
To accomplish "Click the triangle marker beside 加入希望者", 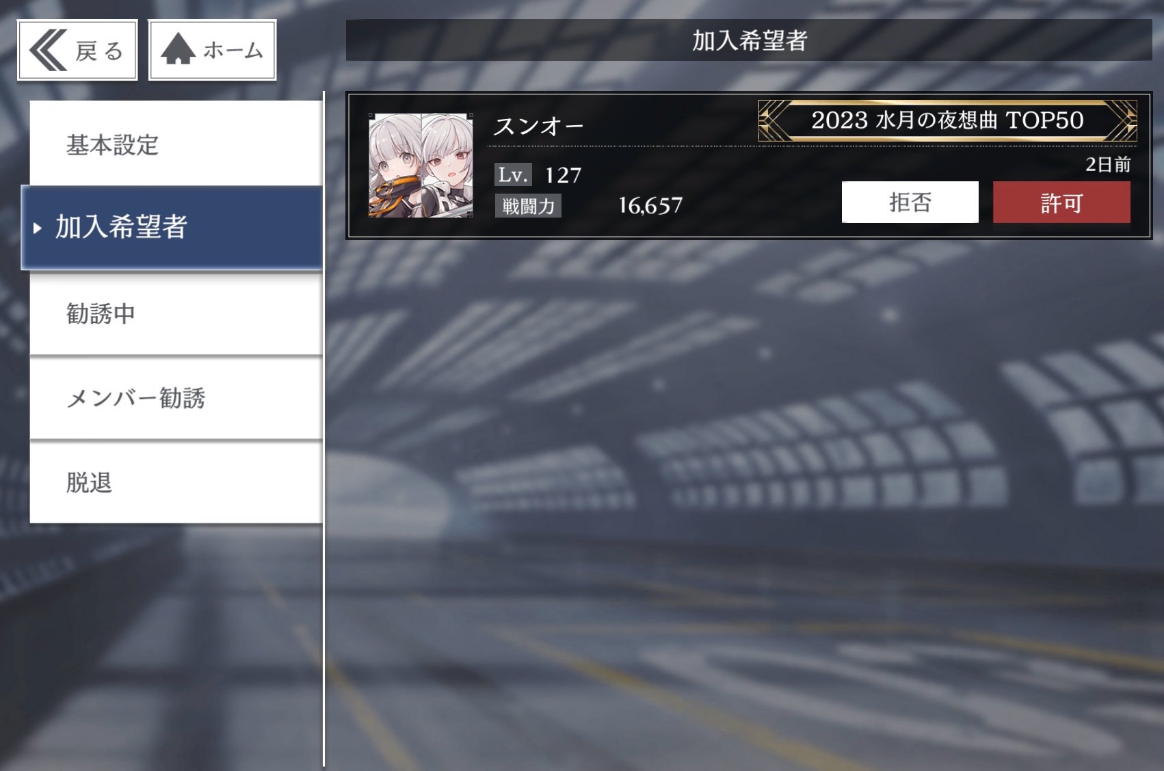I will 38,228.
